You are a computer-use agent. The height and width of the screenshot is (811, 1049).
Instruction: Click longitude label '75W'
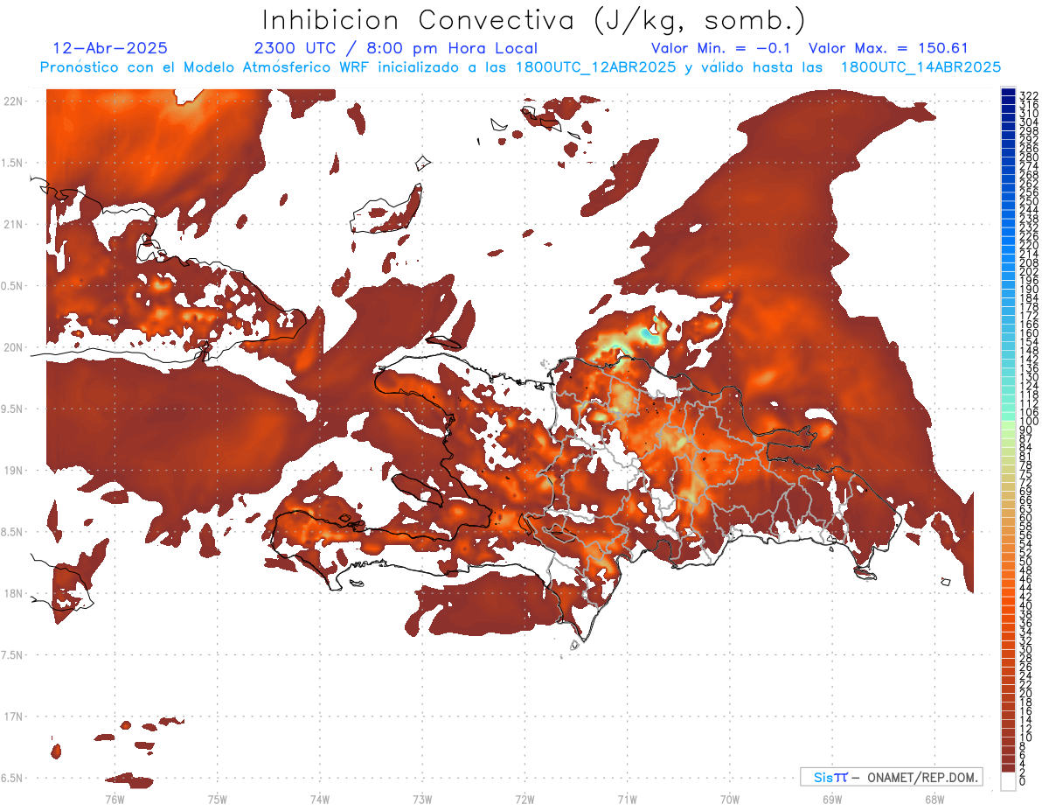(218, 800)
